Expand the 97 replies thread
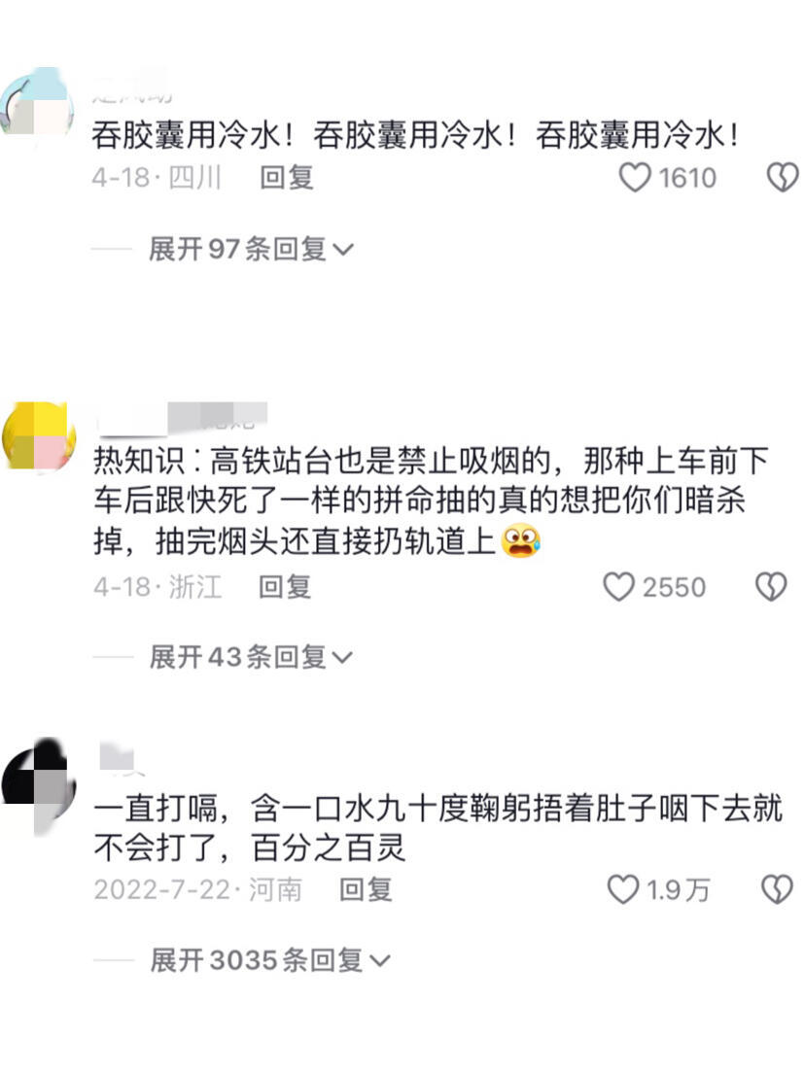The width and height of the screenshot is (805, 1073). (x=251, y=249)
